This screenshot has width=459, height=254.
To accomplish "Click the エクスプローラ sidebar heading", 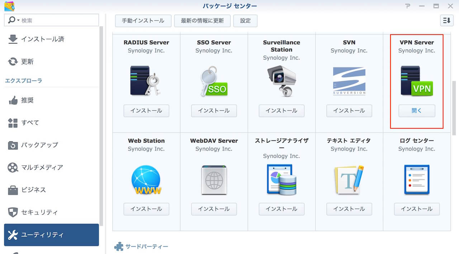I will tap(23, 80).
